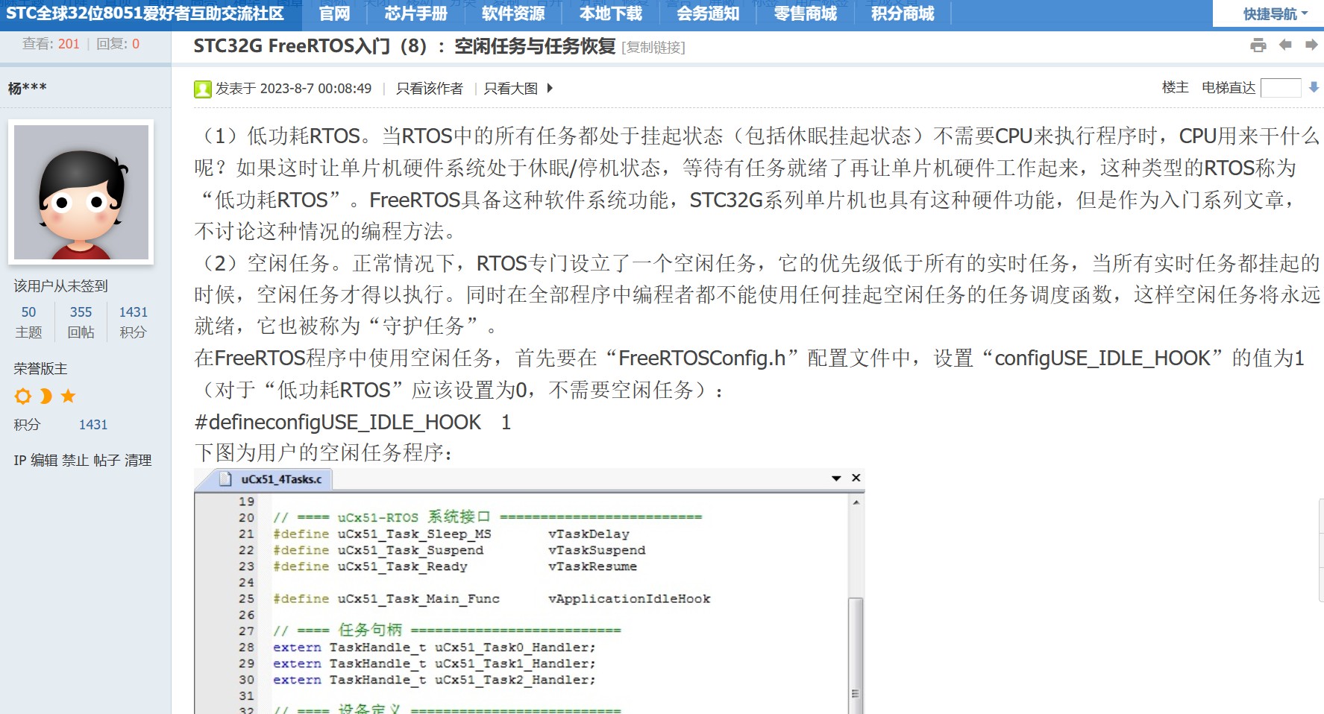Open the 零售商城 menu item
The height and width of the screenshot is (714, 1324).
[x=806, y=13]
